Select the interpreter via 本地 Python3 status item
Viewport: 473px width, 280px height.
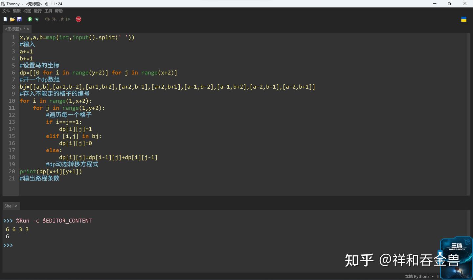(417, 276)
